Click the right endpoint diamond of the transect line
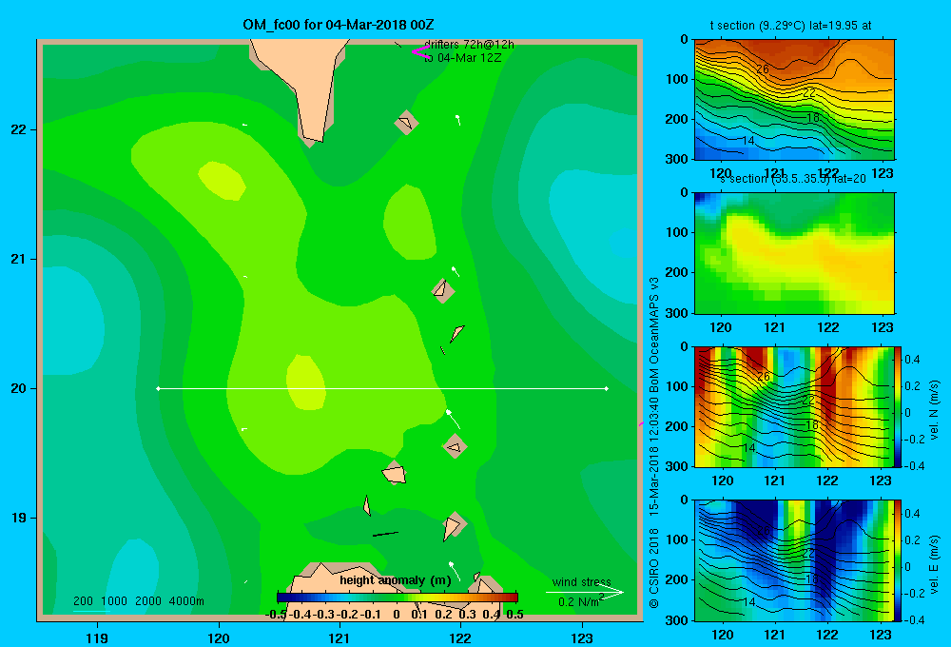Viewport: 951px width, 647px height. [x=607, y=388]
